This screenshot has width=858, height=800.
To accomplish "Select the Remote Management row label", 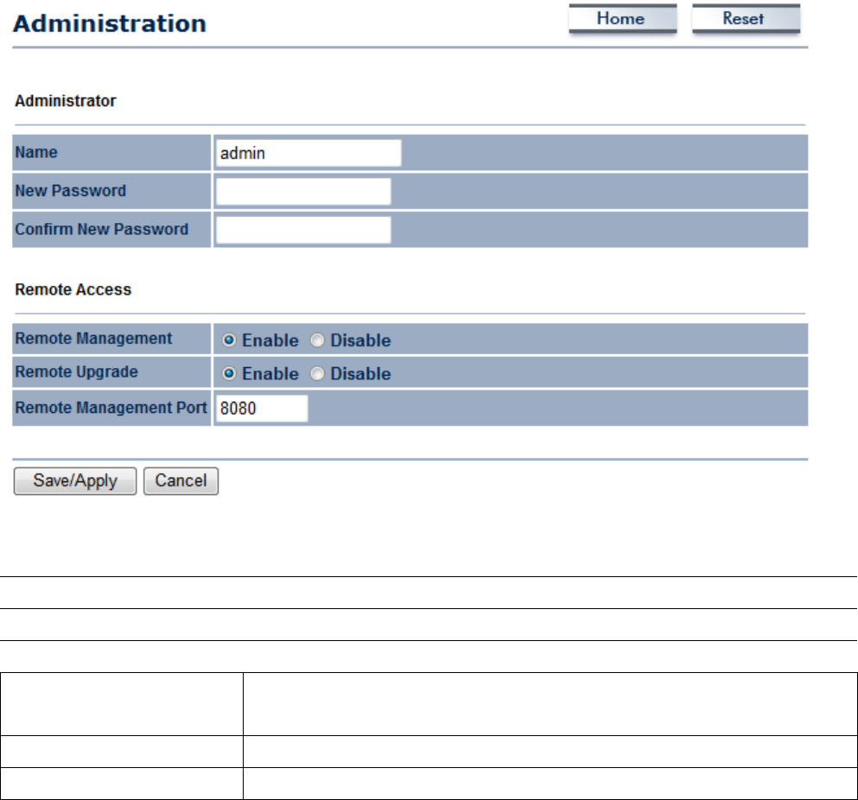I will coord(93,338).
